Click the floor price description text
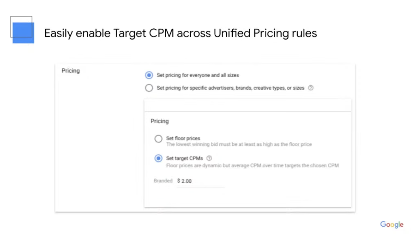 click(x=239, y=144)
